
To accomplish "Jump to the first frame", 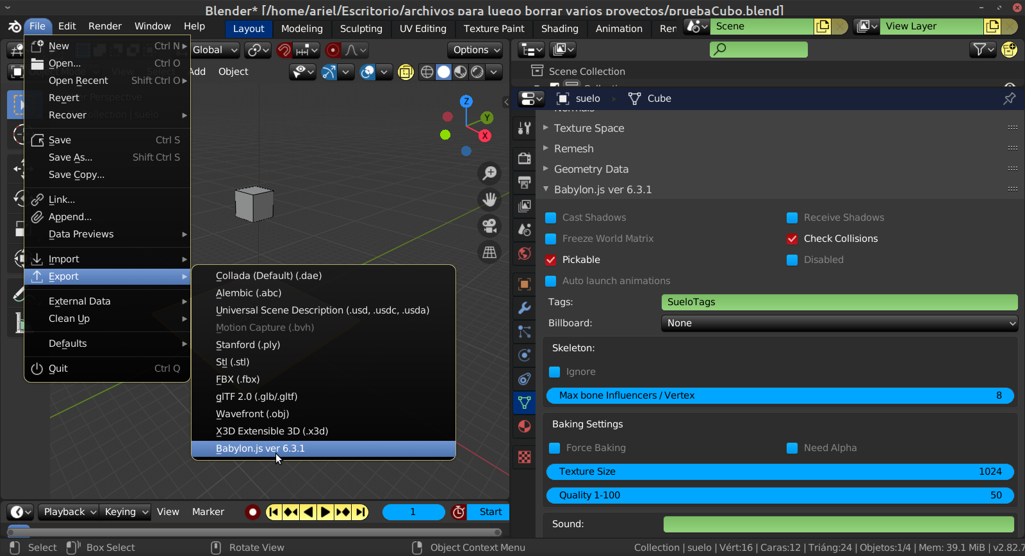I will pyautogui.click(x=274, y=512).
